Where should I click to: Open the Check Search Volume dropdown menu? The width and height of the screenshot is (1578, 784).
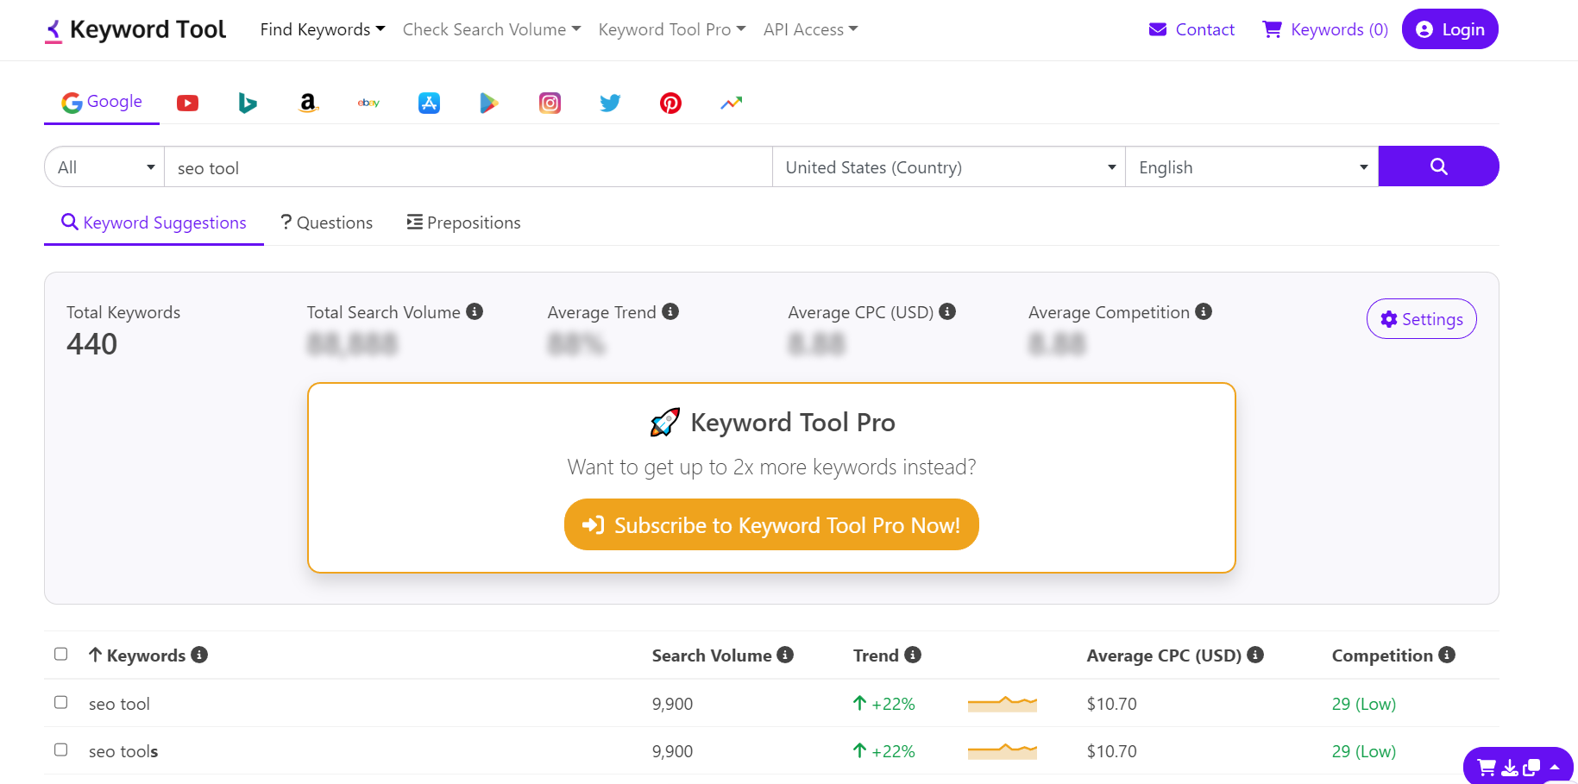pyautogui.click(x=492, y=29)
